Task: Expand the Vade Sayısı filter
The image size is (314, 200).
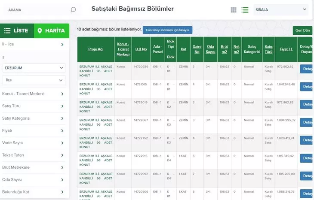Action: (34, 143)
